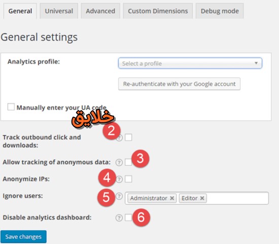Remove Editor tag from ignored users
The width and height of the screenshot is (279, 244).
(x=202, y=198)
